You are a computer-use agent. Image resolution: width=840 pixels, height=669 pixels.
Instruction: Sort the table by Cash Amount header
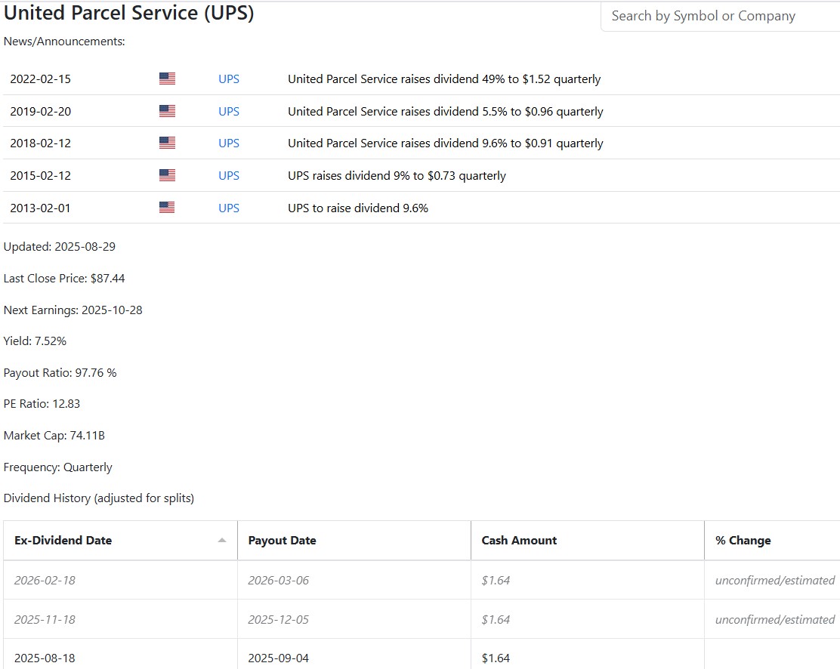click(588, 541)
